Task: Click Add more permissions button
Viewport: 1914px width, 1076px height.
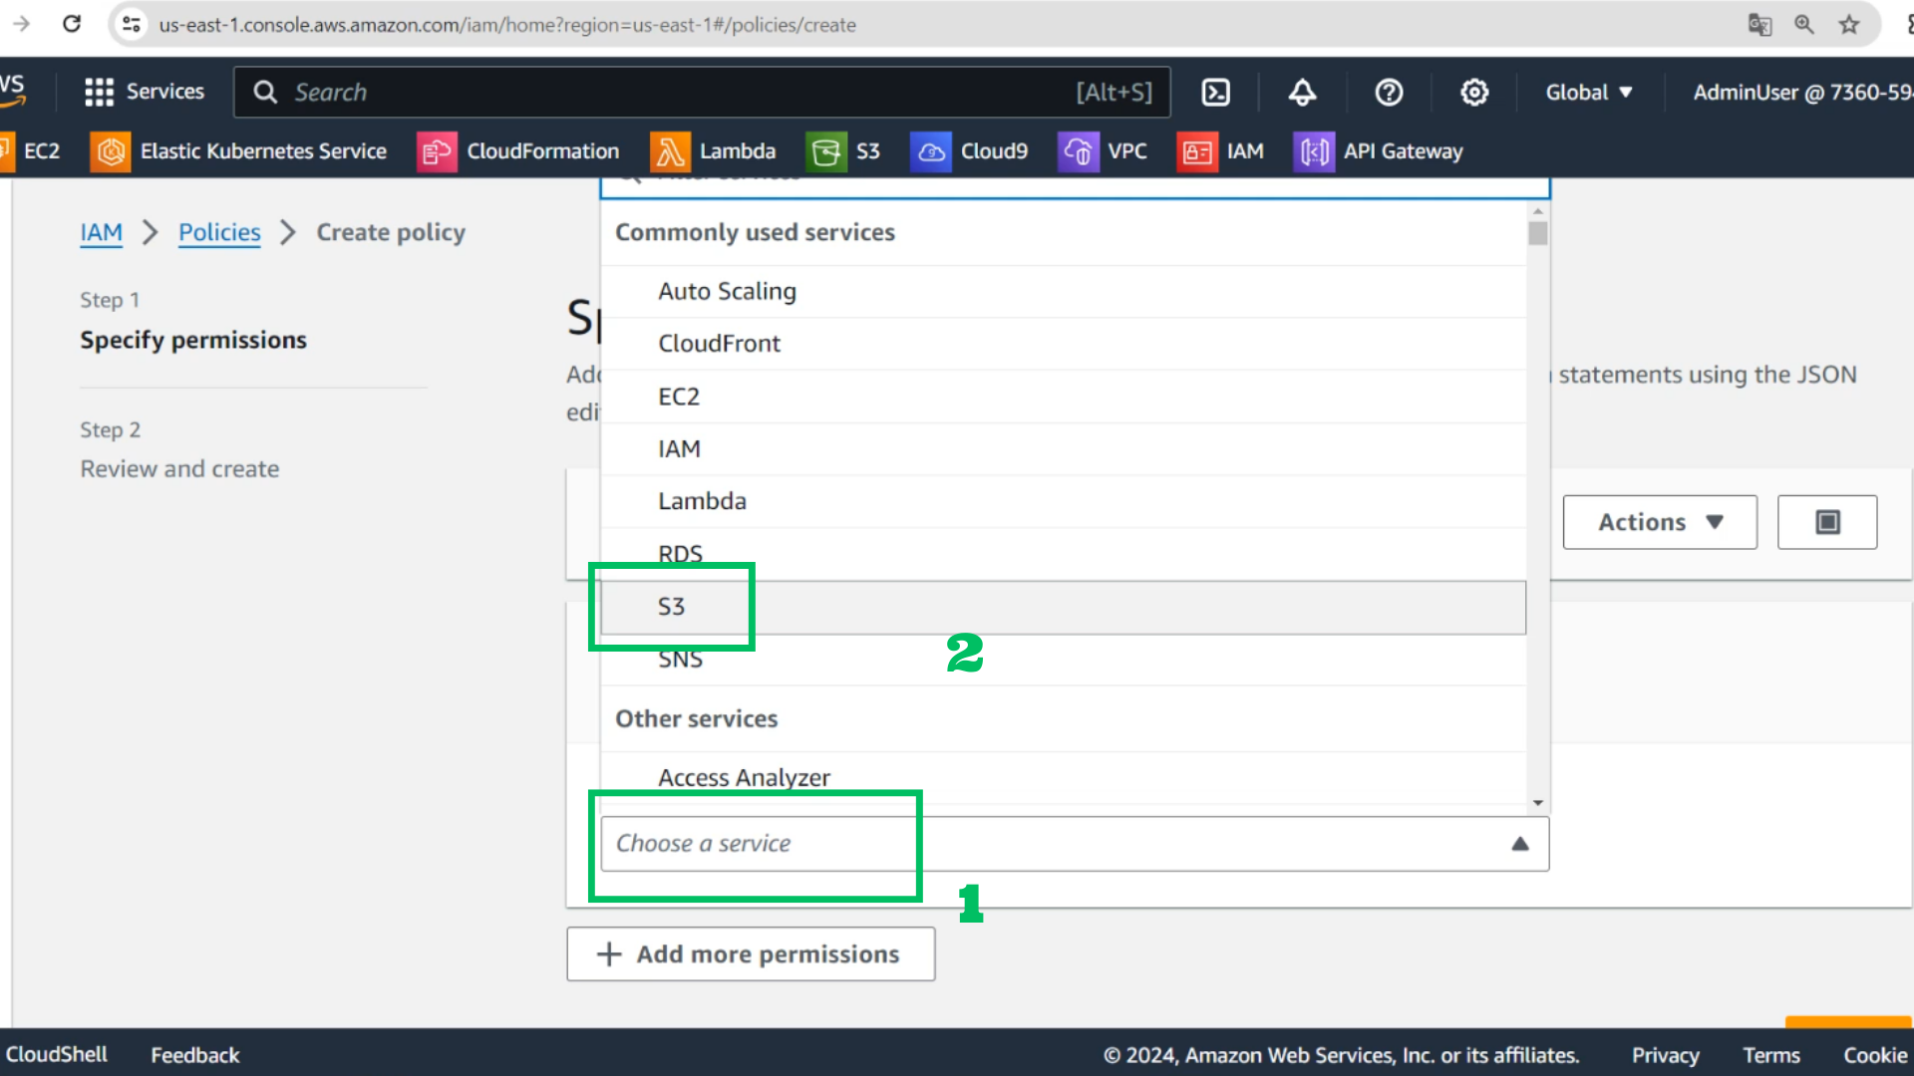Action: pyautogui.click(x=751, y=954)
